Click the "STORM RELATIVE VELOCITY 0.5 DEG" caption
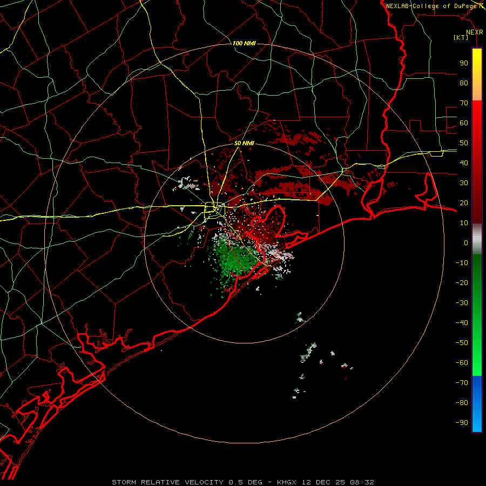The width and height of the screenshot is (486, 486). pos(187,482)
